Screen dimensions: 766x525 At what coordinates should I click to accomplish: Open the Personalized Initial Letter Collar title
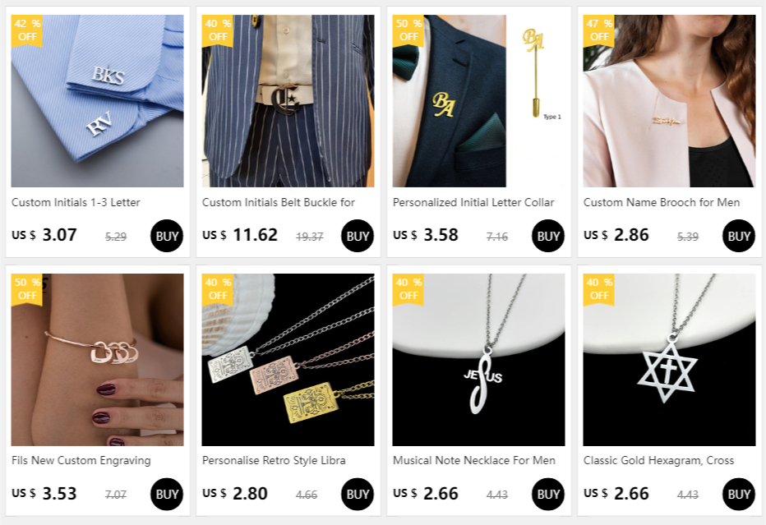[x=473, y=202]
